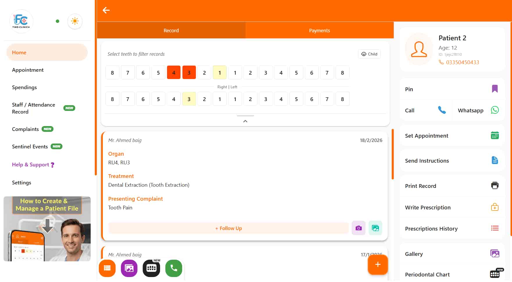Click the purple camera icon on record
The width and height of the screenshot is (512, 282).
coord(359,228)
